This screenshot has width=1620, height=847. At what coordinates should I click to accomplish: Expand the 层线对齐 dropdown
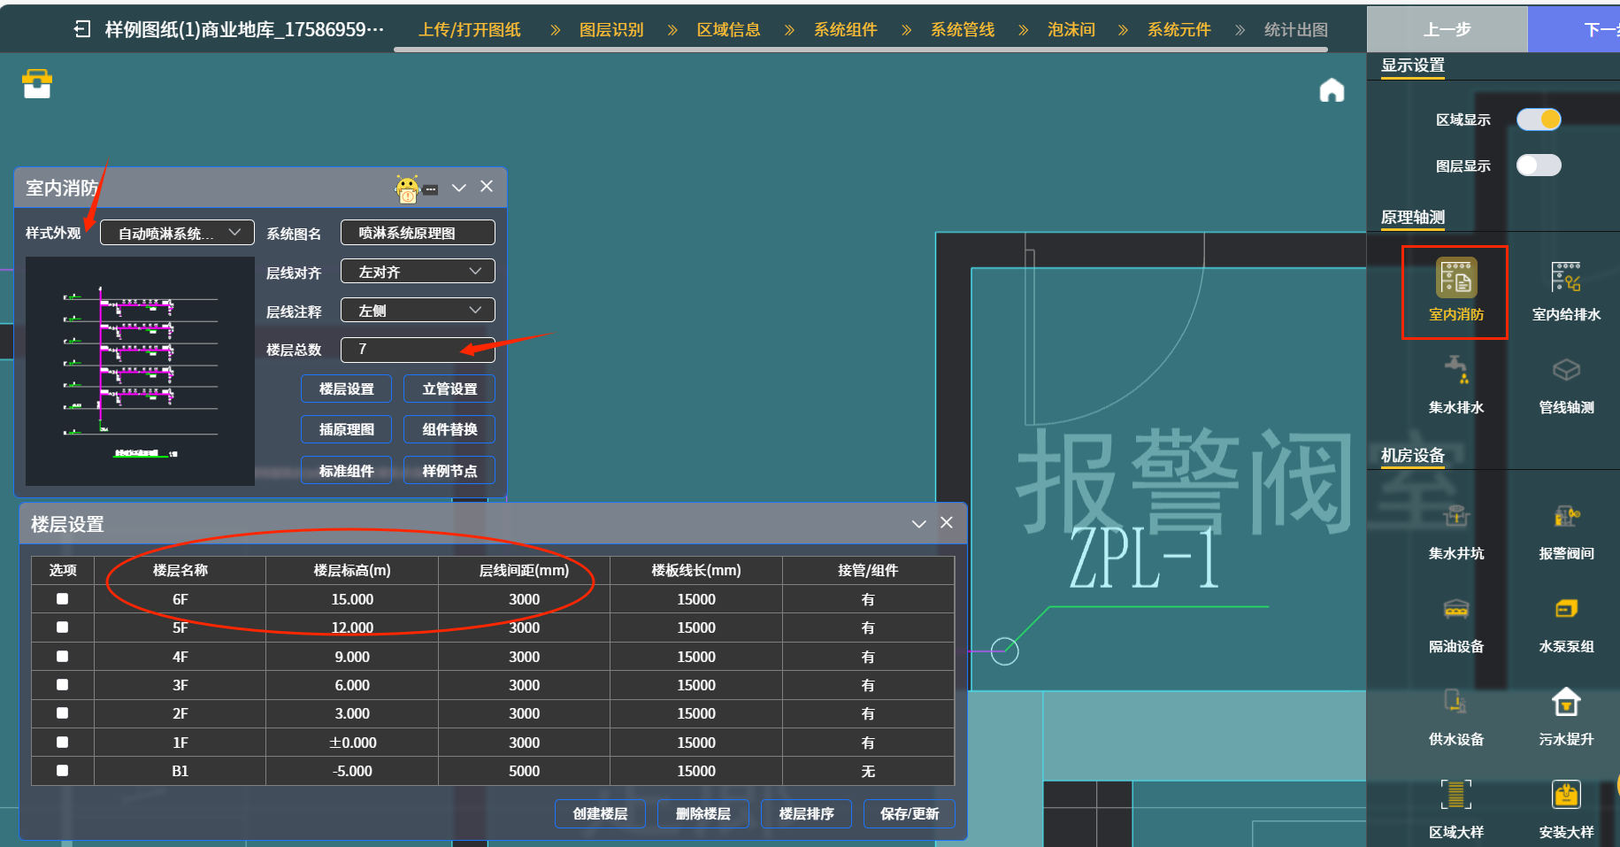point(418,272)
